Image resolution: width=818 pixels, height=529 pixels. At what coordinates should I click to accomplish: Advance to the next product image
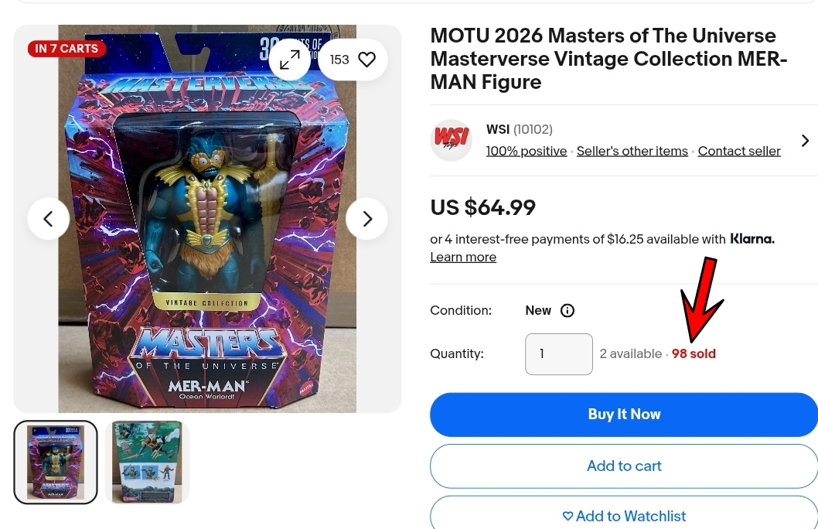(366, 219)
